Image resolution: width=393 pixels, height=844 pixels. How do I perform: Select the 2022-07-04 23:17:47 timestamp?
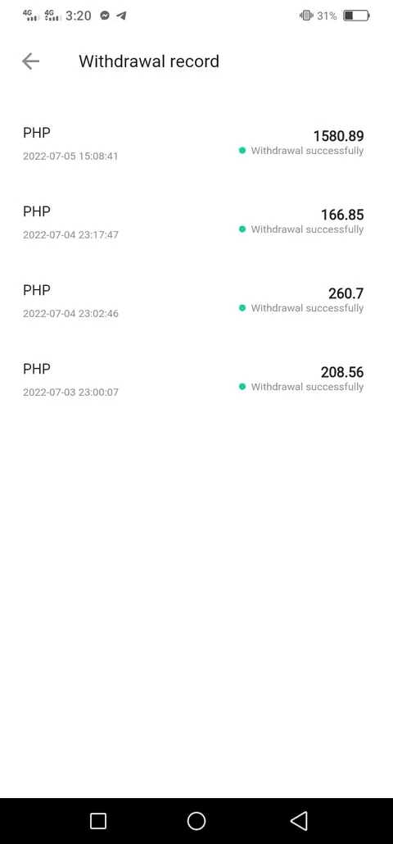click(70, 234)
